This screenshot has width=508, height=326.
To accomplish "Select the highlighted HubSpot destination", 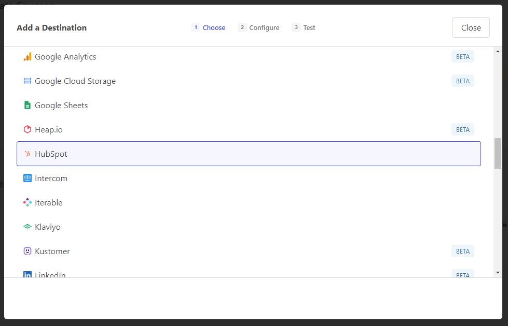I will (249, 154).
